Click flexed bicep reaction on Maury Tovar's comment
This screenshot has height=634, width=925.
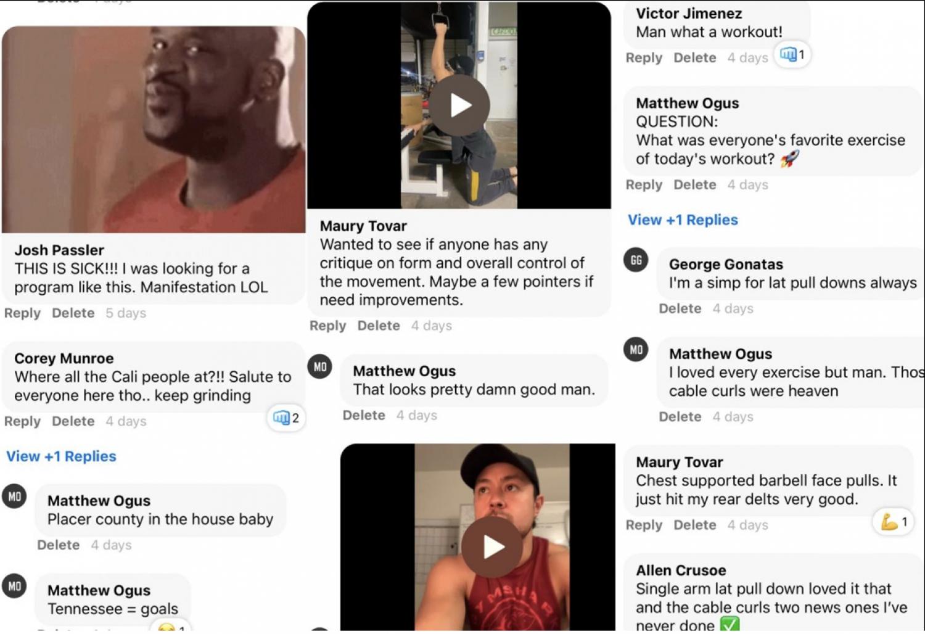click(894, 522)
